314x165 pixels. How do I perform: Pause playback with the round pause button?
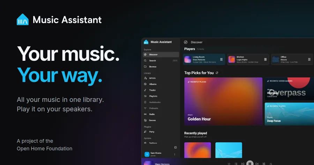pos(250,163)
